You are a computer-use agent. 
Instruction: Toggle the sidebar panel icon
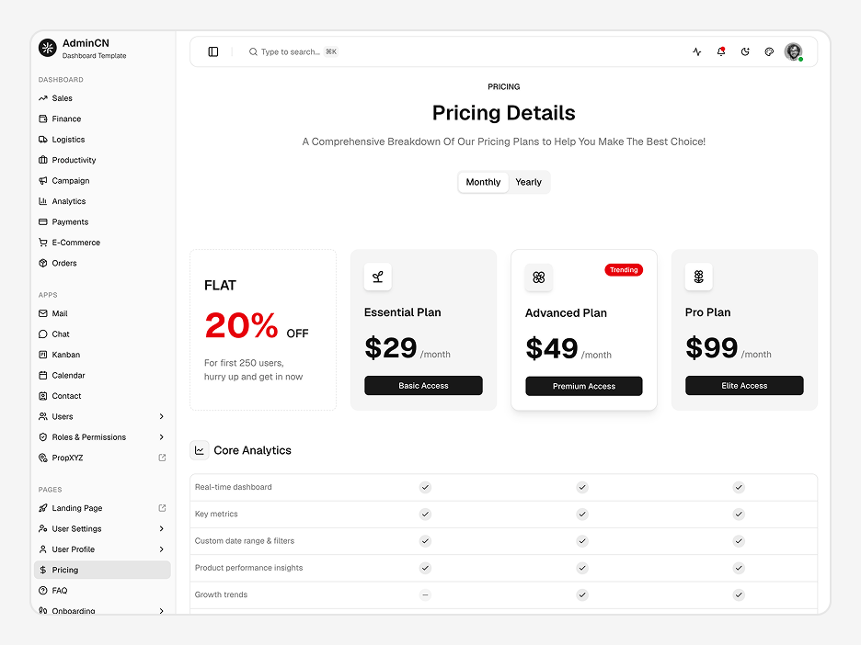(x=213, y=51)
